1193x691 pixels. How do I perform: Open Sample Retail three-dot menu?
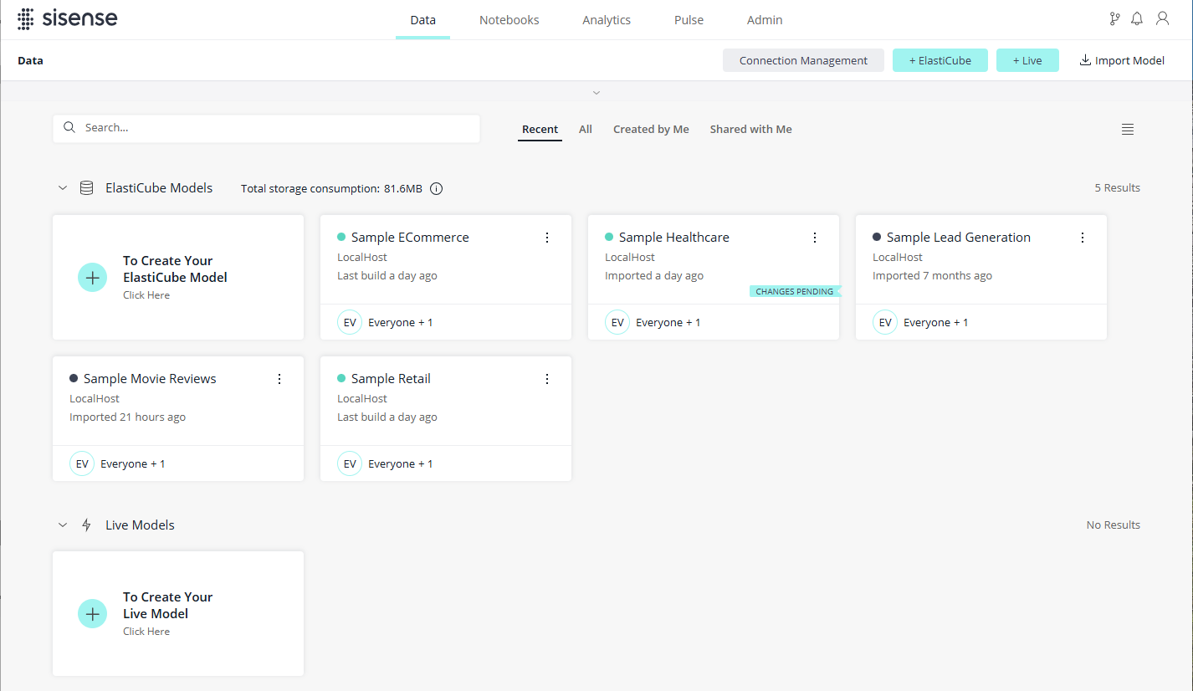547,379
